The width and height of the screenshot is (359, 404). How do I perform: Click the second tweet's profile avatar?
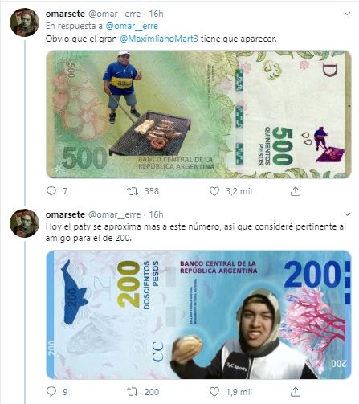click(24, 223)
